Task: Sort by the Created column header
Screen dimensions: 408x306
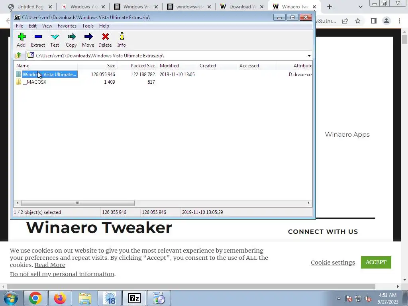Action: (x=217, y=66)
